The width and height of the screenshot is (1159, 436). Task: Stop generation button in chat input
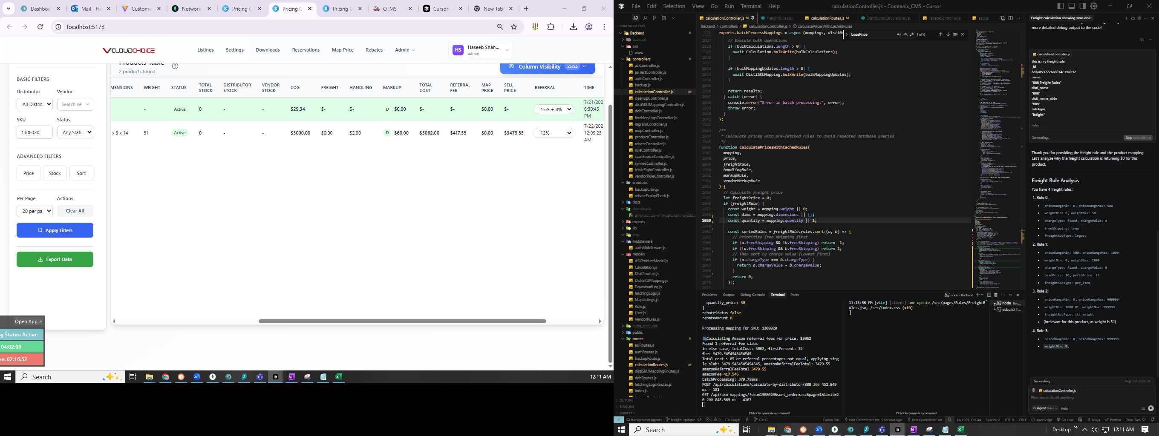tap(1151, 409)
